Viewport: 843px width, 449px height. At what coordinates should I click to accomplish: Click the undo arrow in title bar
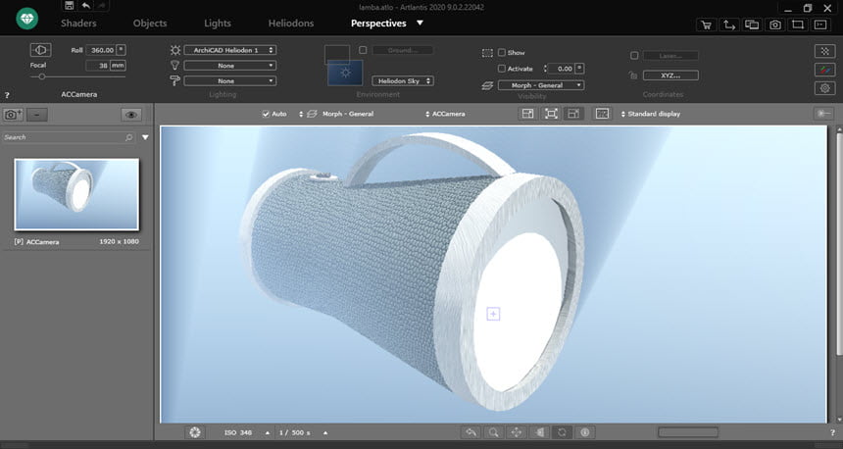point(86,6)
